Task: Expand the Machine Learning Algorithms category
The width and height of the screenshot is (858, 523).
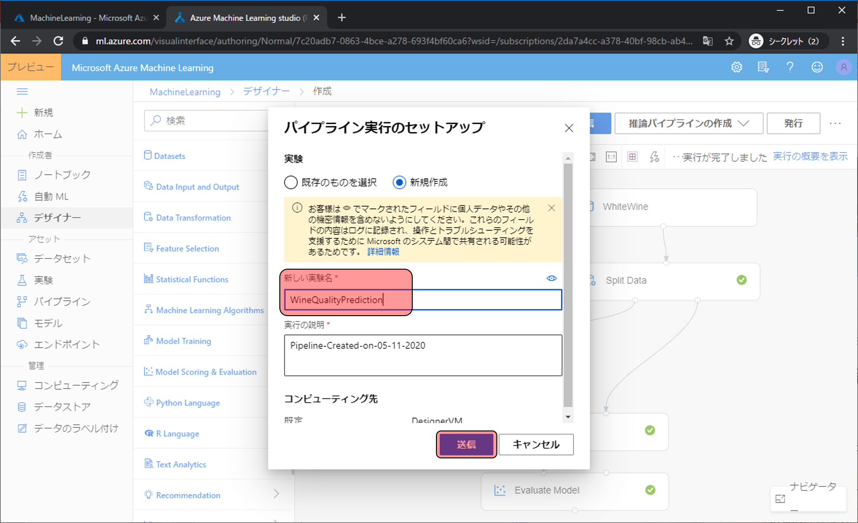Action: (210, 310)
